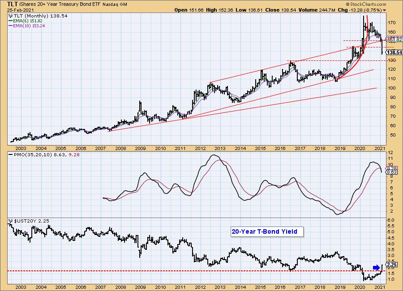Click the Chg -13.28 (-8.75%) value
403x291 pixels.
point(360,10)
